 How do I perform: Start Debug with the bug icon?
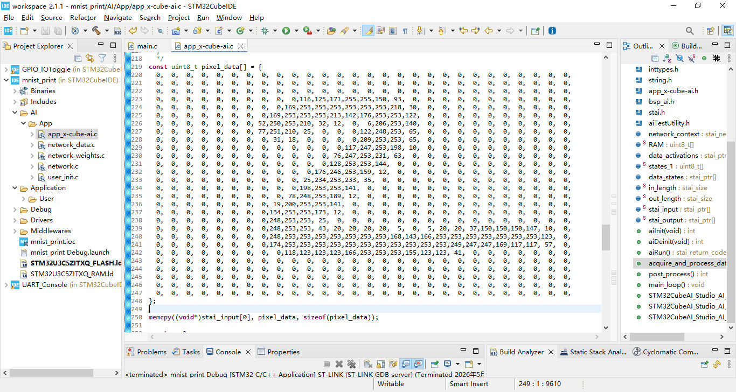click(265, 31)
